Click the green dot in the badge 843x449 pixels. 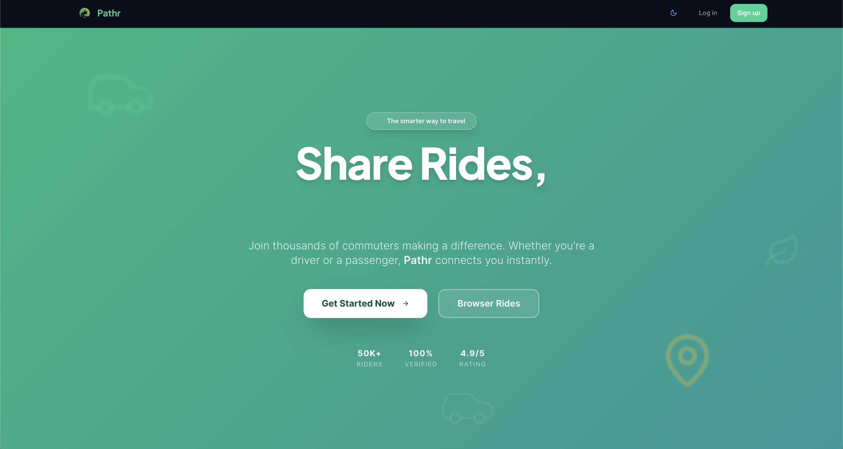coord(379,121)
